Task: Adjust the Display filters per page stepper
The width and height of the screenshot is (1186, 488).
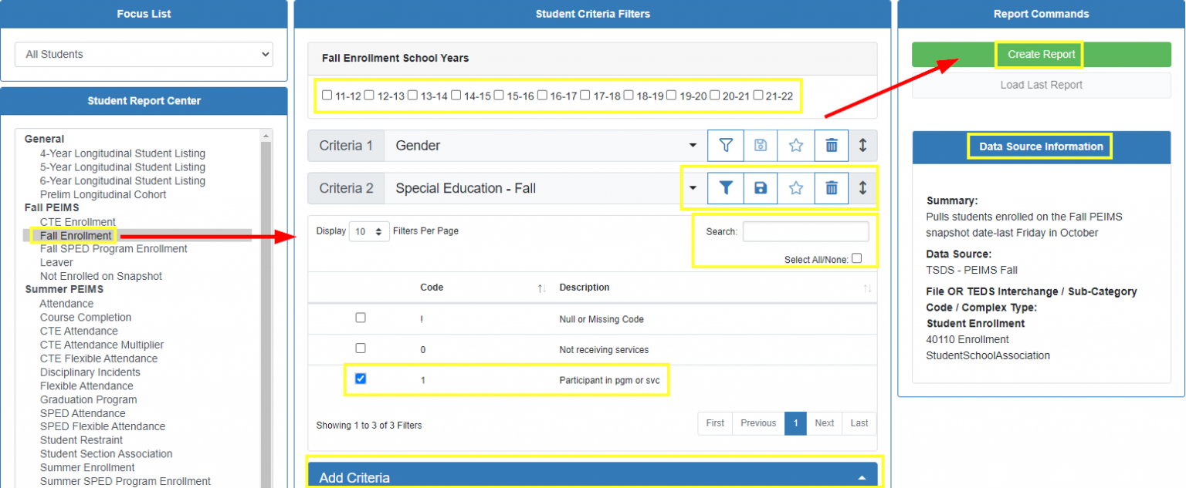Action: pos(369,231)
